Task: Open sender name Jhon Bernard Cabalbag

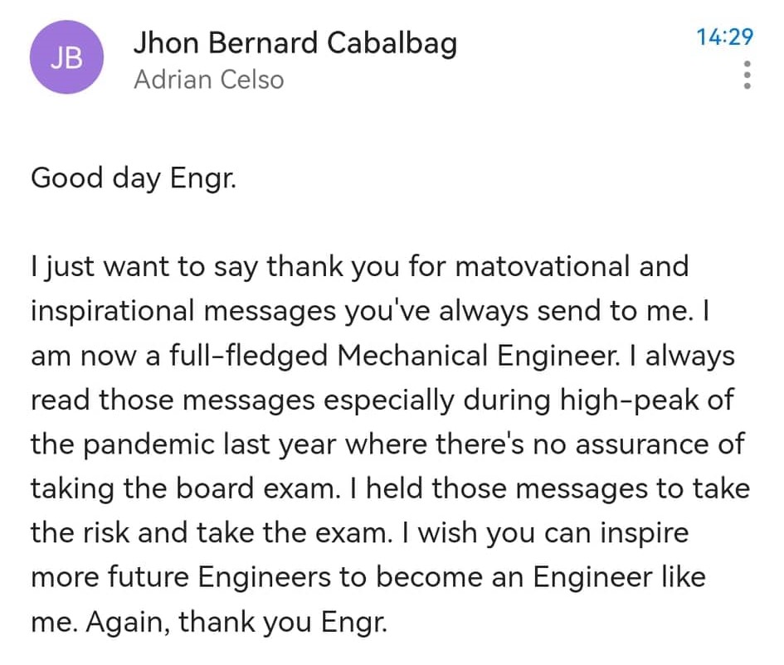Action: [x=295, y=43]
